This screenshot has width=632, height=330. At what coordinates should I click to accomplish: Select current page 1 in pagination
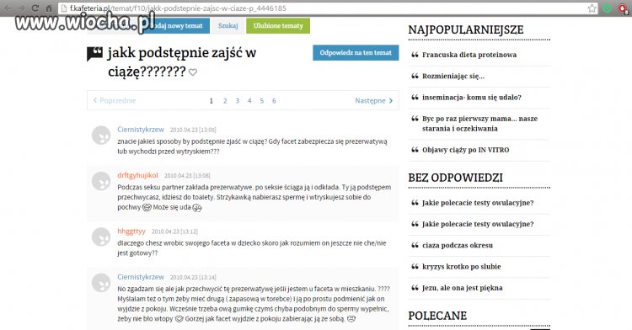(x=212, y=101)
